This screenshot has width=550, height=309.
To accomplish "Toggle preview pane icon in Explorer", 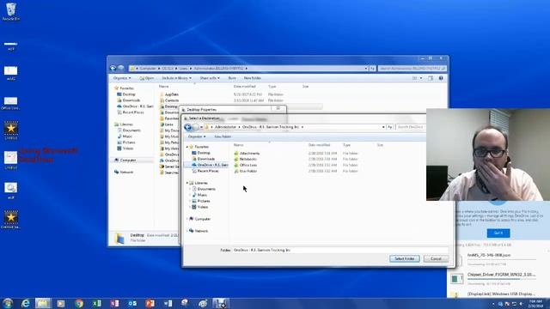I will pos(431,78).
